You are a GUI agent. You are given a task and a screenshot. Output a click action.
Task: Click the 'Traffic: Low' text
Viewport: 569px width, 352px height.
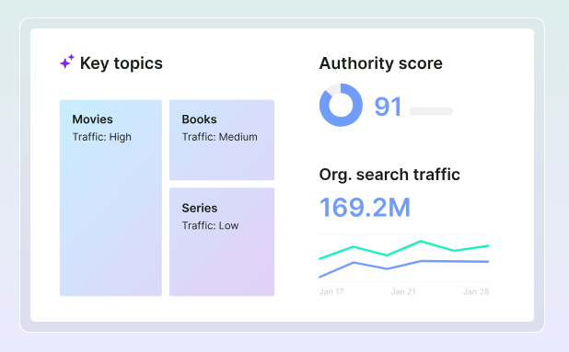210,225
